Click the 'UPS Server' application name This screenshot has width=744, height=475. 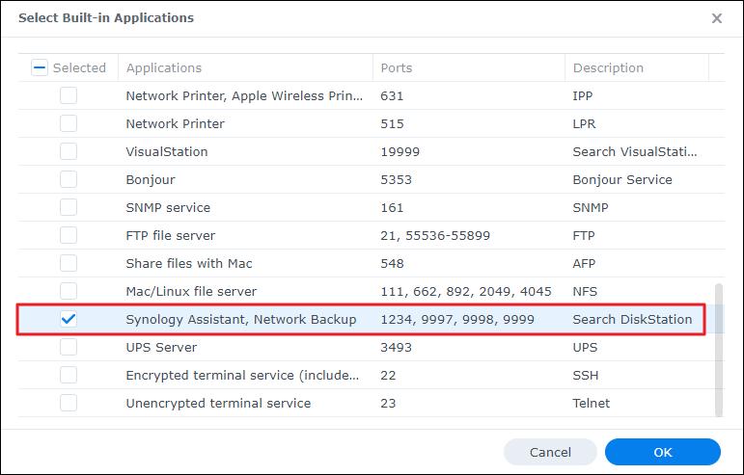[x=161, y=348]
